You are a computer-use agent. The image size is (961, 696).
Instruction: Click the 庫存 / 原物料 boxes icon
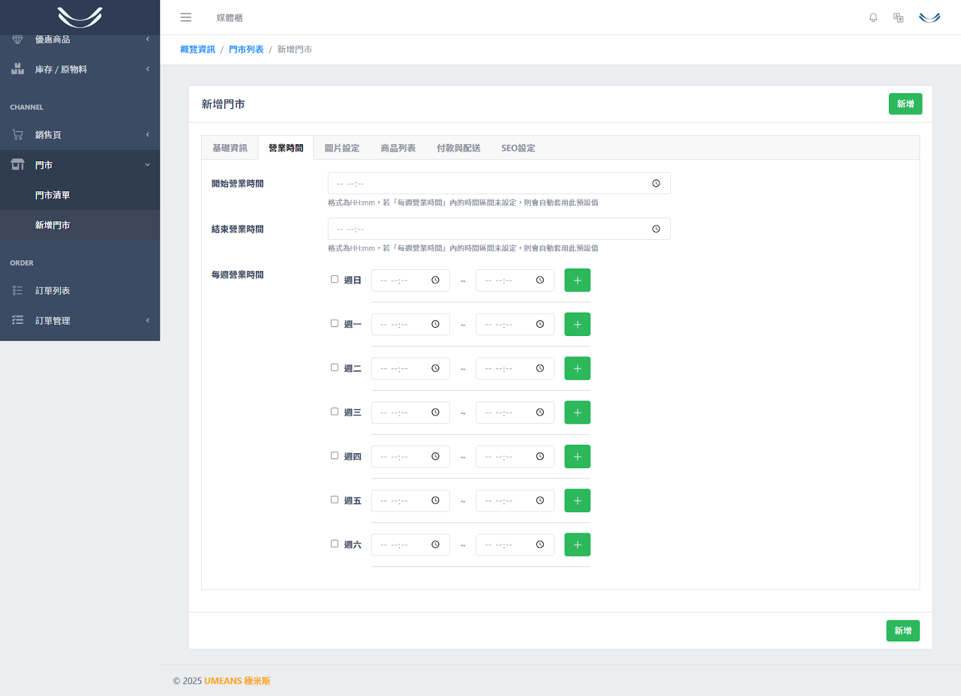[17, 69]
